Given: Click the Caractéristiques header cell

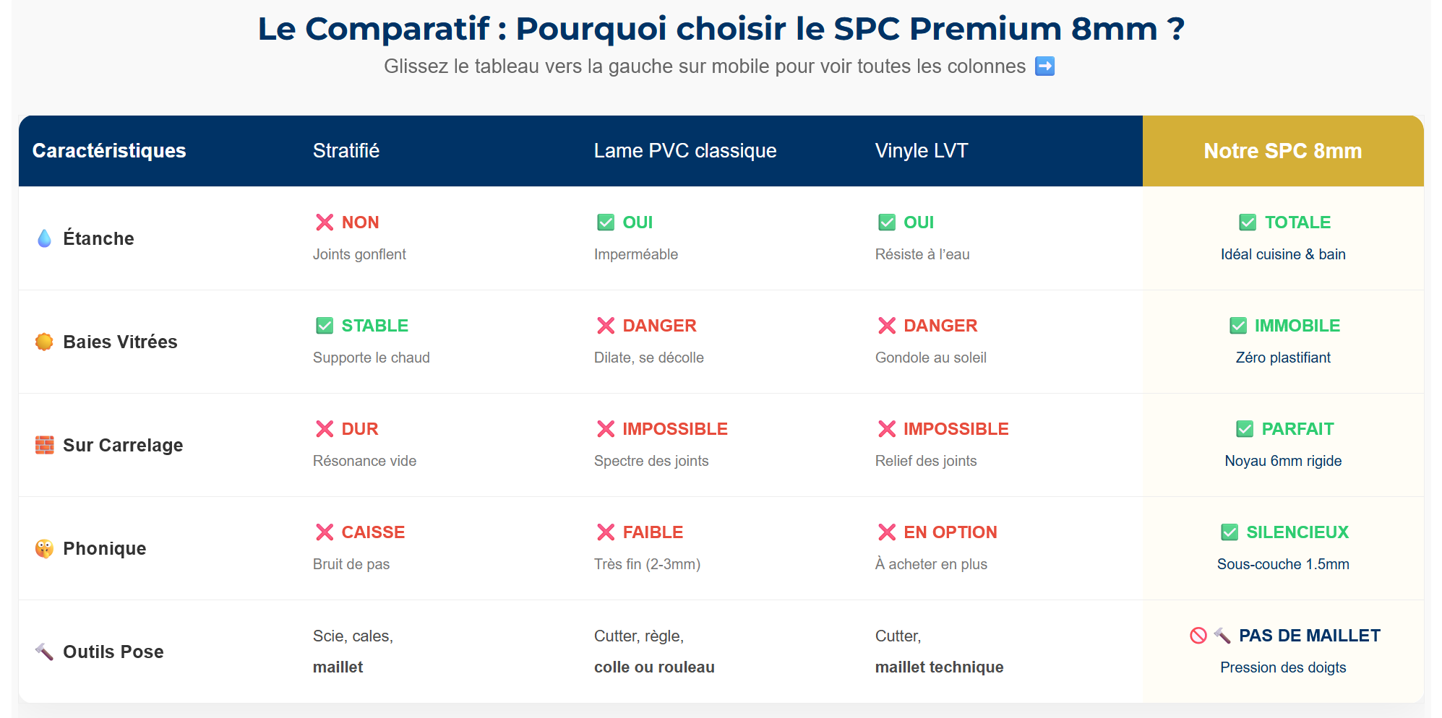Looking at the screenshot, I should click(109, 151).
